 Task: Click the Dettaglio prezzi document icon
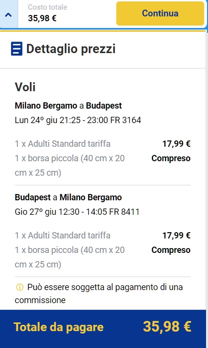tap(16, 49)
